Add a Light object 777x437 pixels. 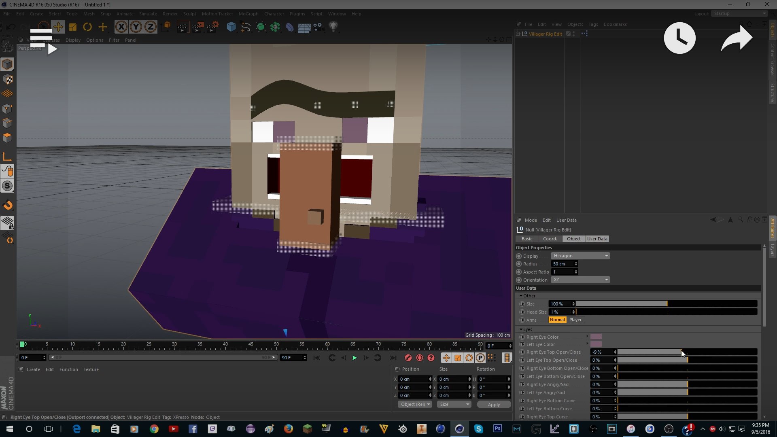[x=333, y=27]
